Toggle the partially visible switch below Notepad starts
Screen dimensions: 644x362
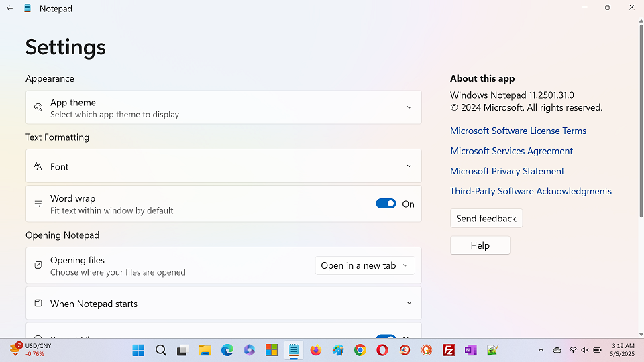click(x=386, y=337)
